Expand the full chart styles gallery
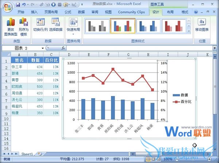Image resolution: width=219 pixels, height=163 pixels. (189, 31)
